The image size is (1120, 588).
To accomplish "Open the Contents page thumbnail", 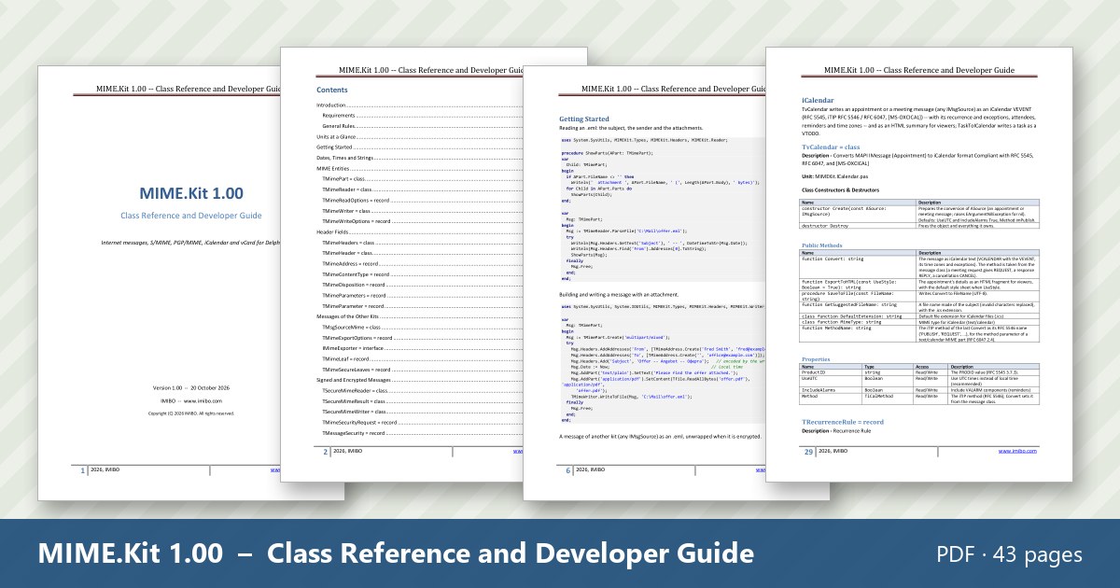I will click(x=401, y=264).
